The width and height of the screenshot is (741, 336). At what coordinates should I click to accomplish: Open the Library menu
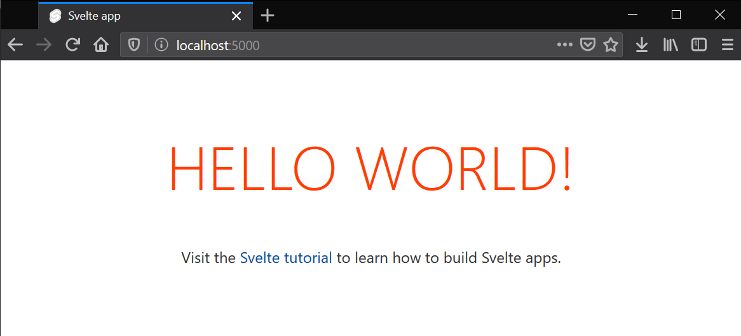coord(670,44)
